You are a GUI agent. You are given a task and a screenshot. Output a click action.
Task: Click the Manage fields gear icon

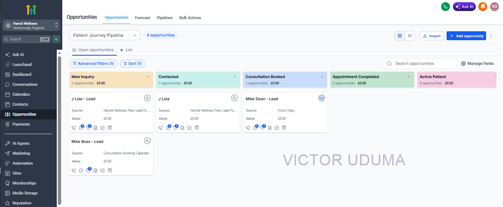464,63
